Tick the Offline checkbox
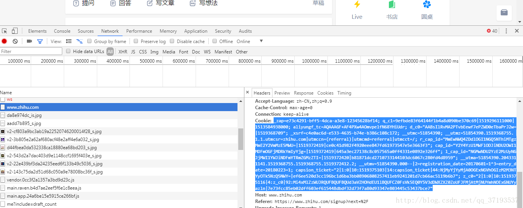The height and width of the screenshot is (208, 523). tap(215, 41)
